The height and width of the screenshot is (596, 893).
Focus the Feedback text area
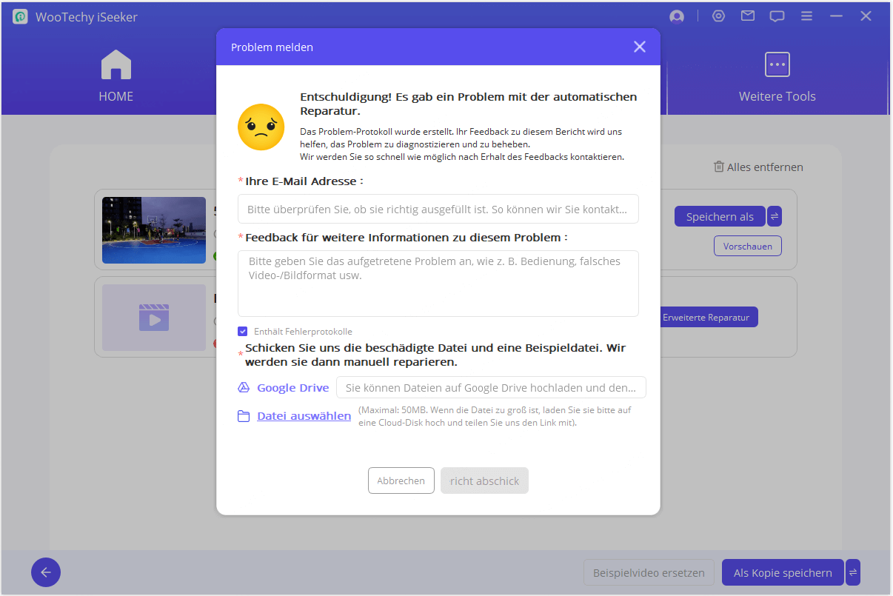(438, 284)
